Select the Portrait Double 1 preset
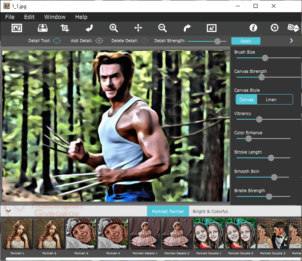 click(x=209, y=233)
